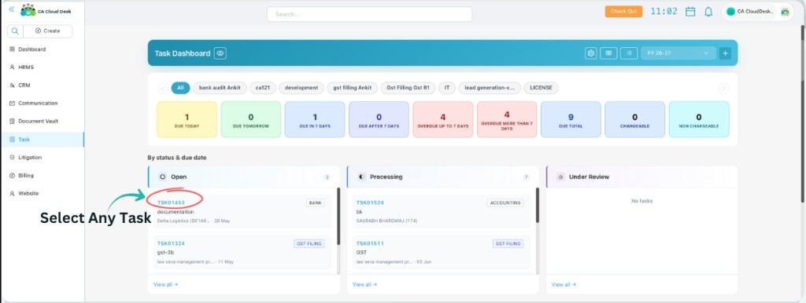This screenshot has width=806, height=303.
Task: Click the plus button to add task
Action: (725, 53)
